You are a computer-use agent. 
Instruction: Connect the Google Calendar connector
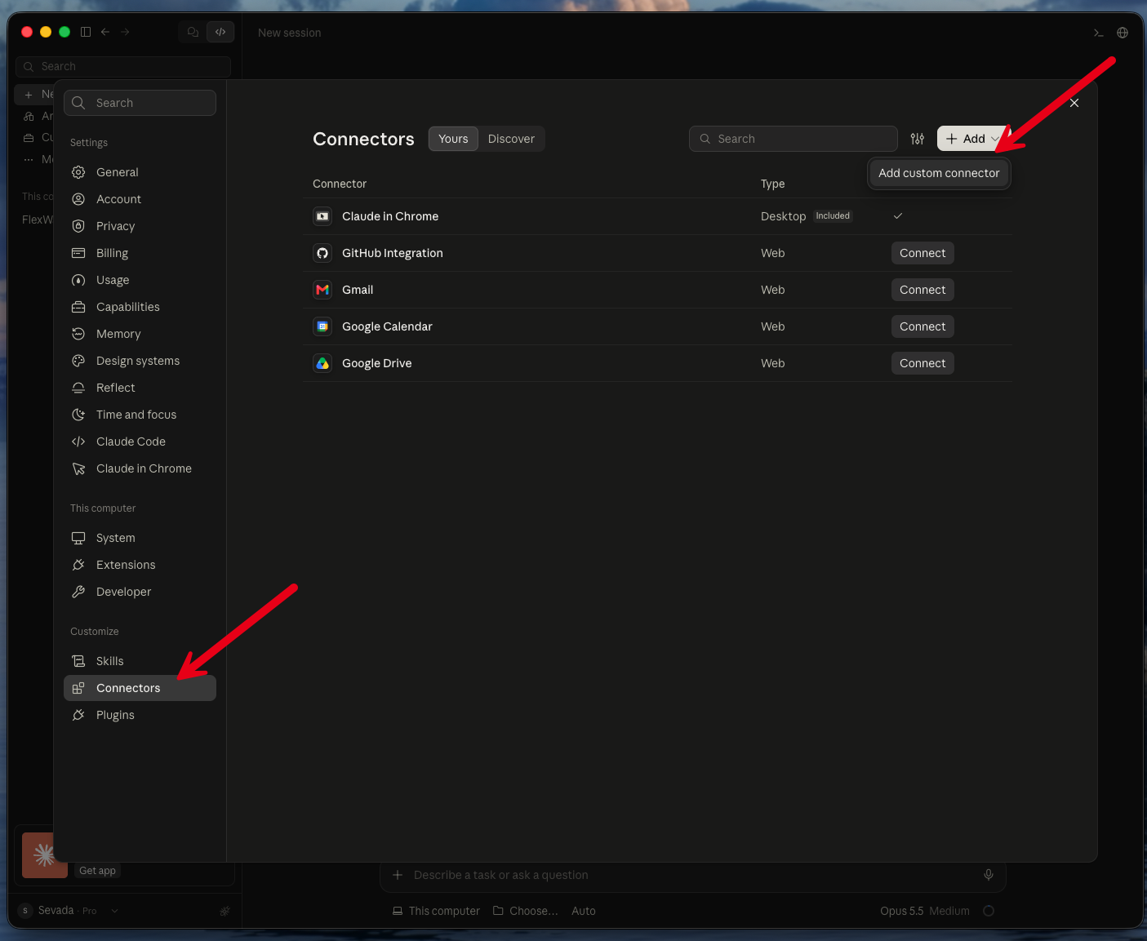tap(922, 326)
